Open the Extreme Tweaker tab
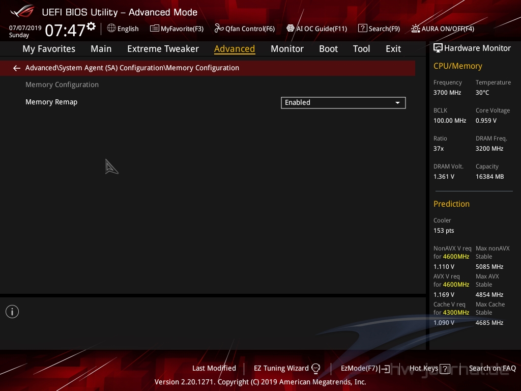The height and width of the screenshot is (391, 521). click(163, 49)
